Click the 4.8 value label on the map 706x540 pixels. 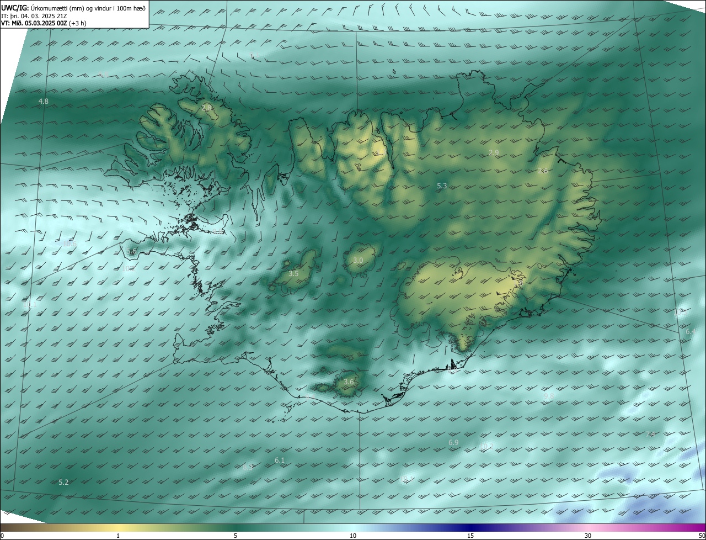pyautogui.click(x=44, y=101)
